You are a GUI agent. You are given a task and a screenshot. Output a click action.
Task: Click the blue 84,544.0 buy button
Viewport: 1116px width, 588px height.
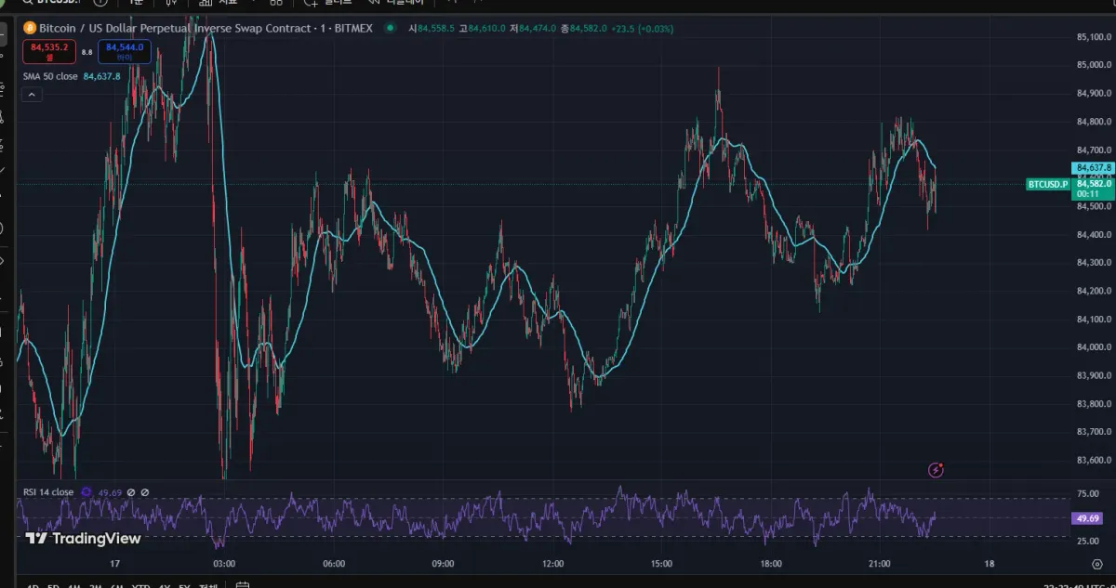click(125, 51)
